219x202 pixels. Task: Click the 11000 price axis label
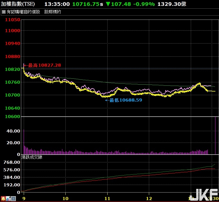click(13, 31)
